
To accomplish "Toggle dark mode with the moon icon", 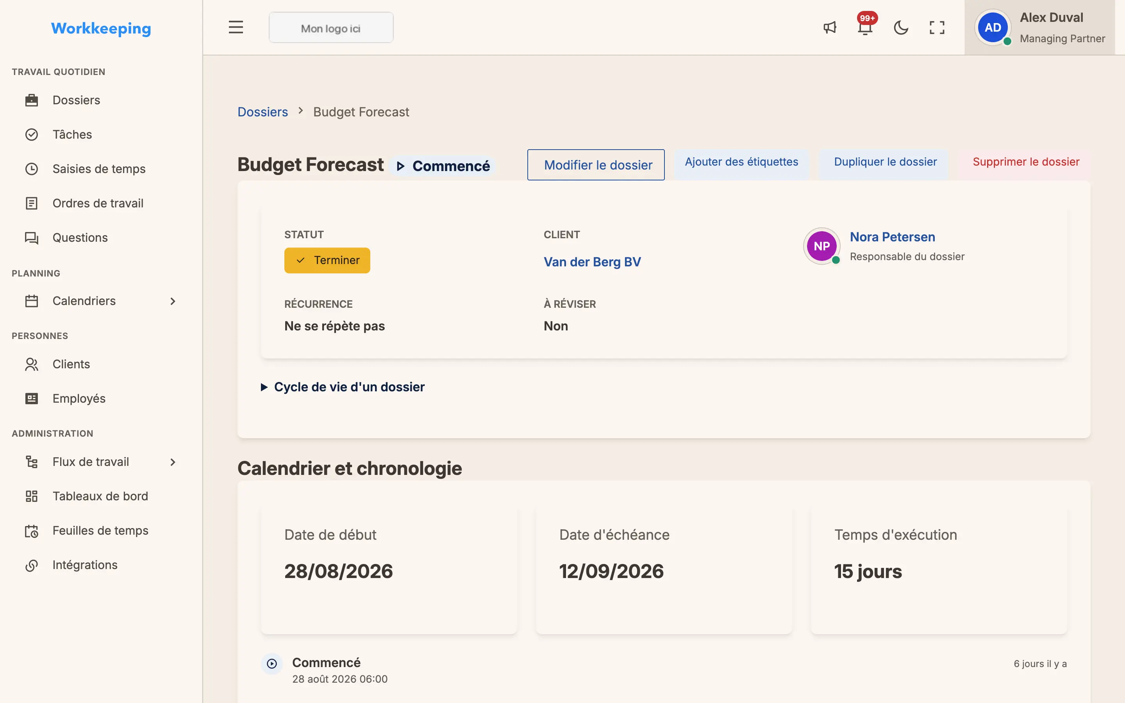I will (x=901, y=27).
